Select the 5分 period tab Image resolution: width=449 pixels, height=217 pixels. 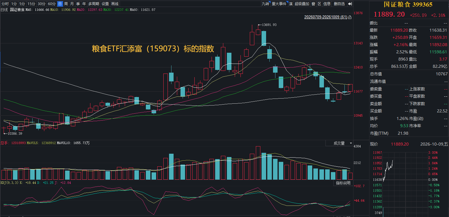[x=22, y=4]
